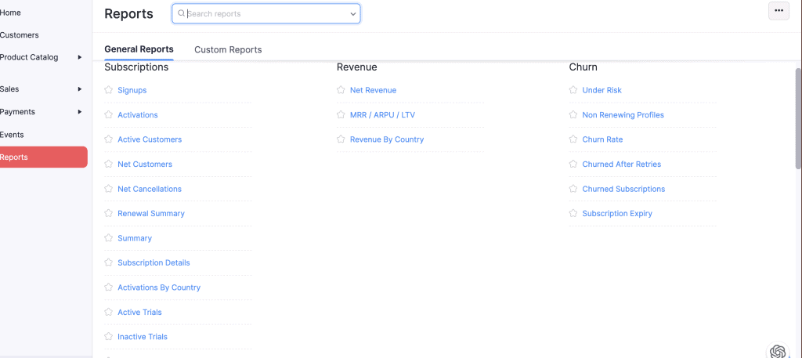802x358 pixels.
Task: Expand the search reports dropdown arrow
Action: tap(353, 14)
